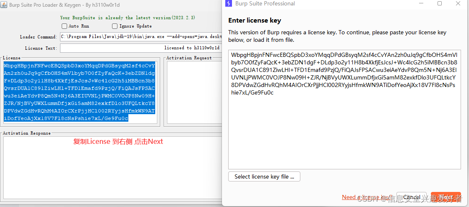Click the Enter license key heading
The width and height of the screenshot is (469, 207).
pos(255,20)
